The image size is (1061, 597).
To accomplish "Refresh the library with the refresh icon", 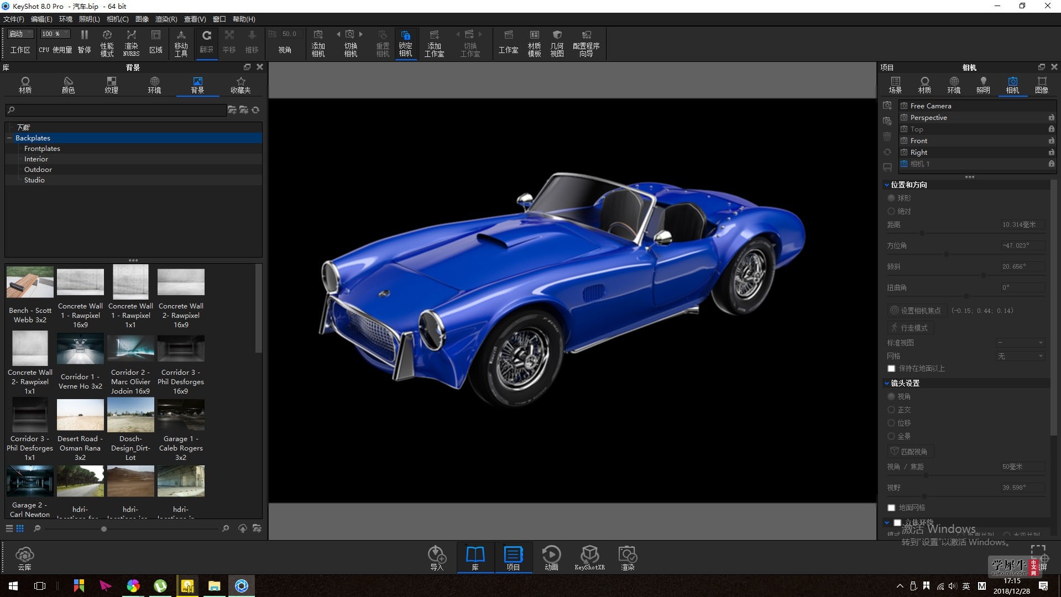I will point(255,110).
